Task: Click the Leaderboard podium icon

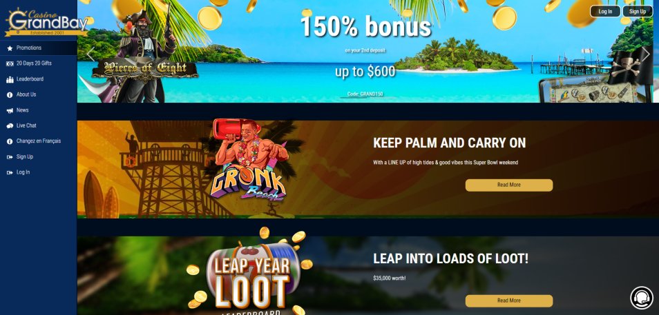Action: (10, 79)
